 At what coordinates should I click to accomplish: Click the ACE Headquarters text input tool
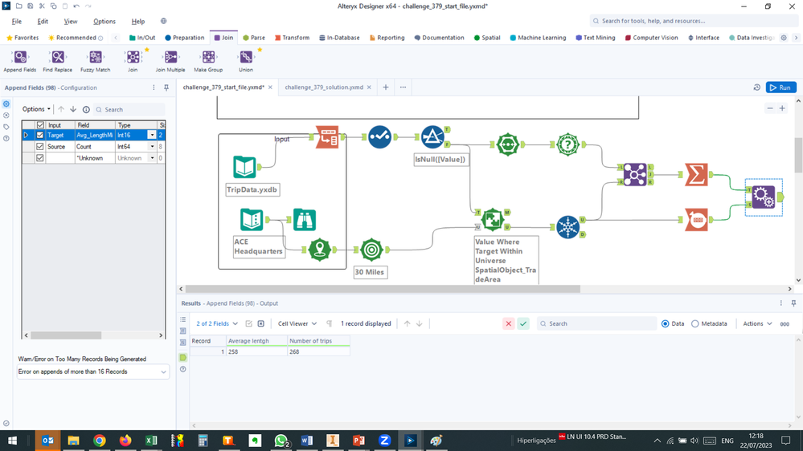[252, 219]
